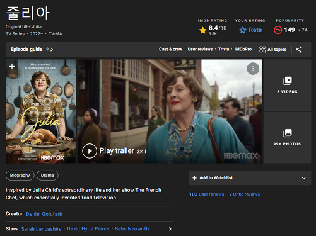
Task: Click the plus icon on the Julia poster
Action: pos(12,67)
